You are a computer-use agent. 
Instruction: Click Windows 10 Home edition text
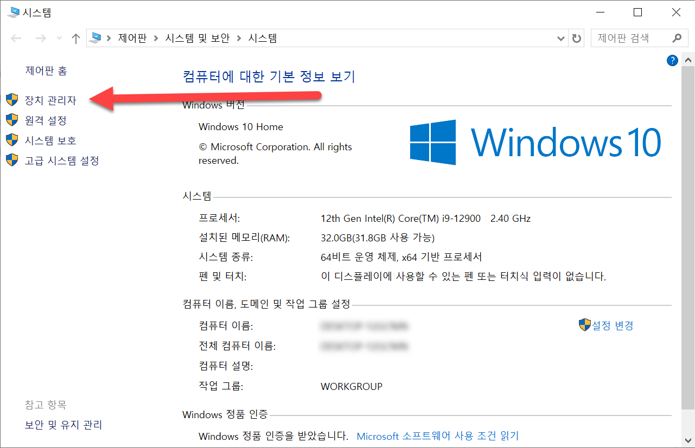tap(241, 127)
